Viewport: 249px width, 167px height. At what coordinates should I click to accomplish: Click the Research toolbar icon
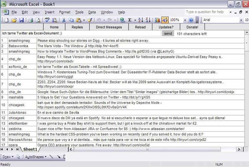[55, 20]
